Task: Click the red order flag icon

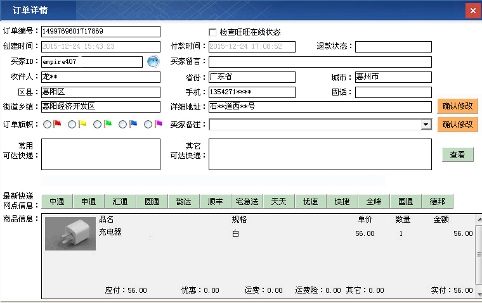Action: (x=57, y=125)
